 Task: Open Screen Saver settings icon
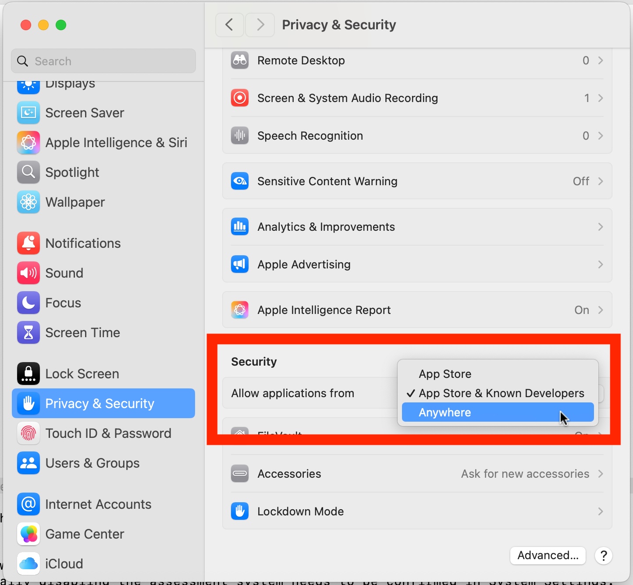tap(28, 113)
